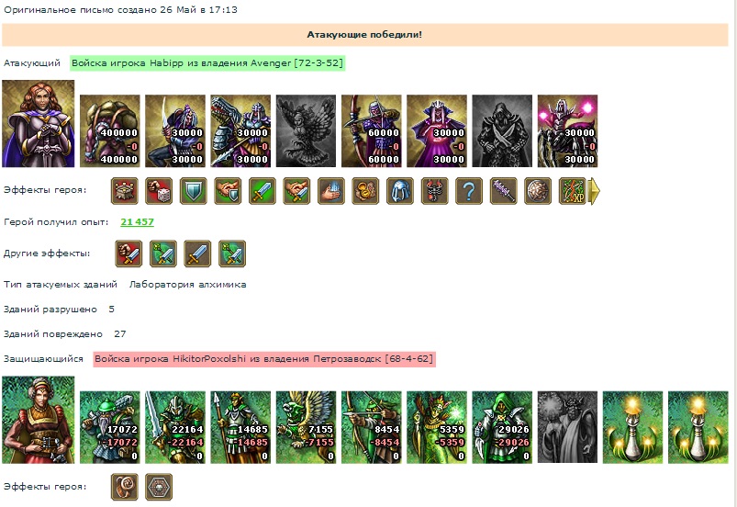Click the attacker Habipp army label
The image size is (737, 507).
coord(207,63)
